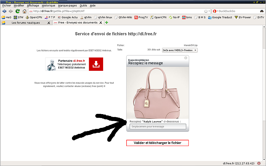Close the Les forums nautiques tab
This screenshot has height=166, width=266.
pos(49,23)
